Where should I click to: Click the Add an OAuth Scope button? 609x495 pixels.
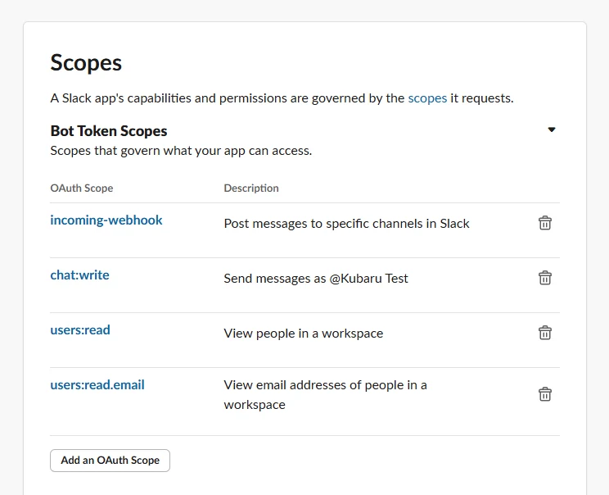[x=110, y=461]
